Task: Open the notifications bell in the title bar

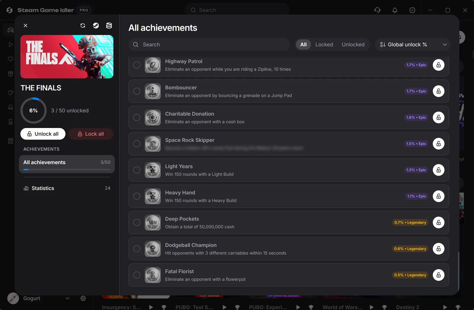Action: tap(395, 10)
